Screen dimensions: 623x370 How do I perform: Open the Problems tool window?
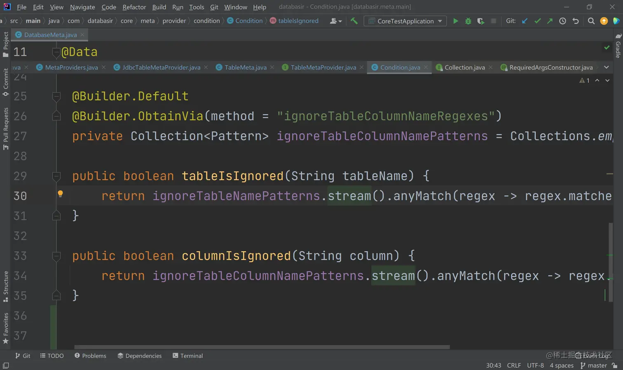[x=90, y=356]
